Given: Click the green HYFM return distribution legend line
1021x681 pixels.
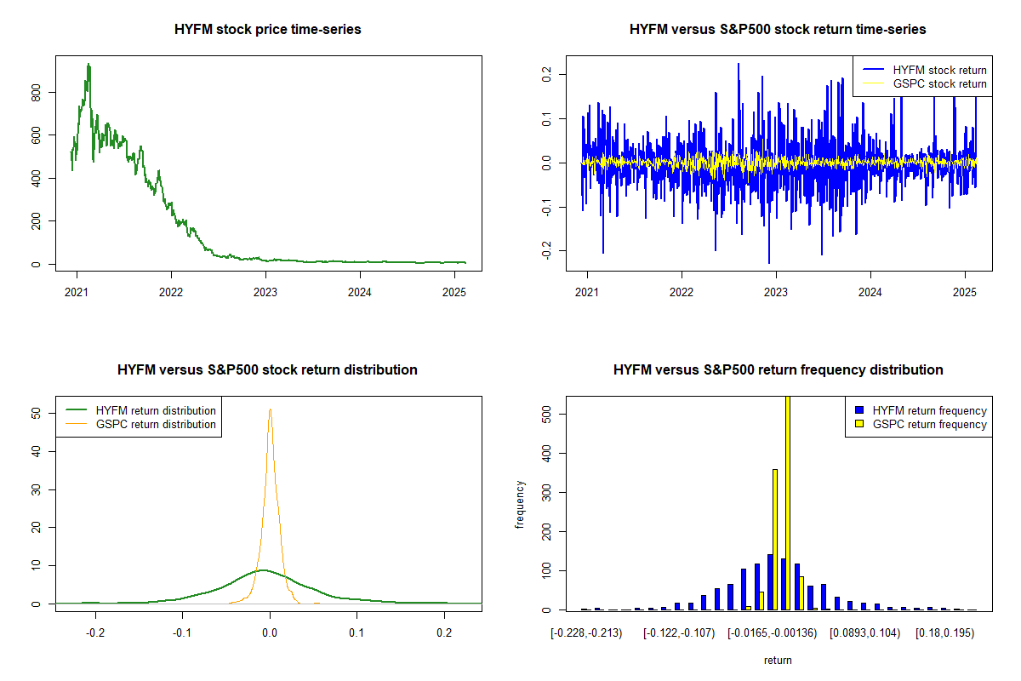Looking at the screenshot, I should click(77, 410).
